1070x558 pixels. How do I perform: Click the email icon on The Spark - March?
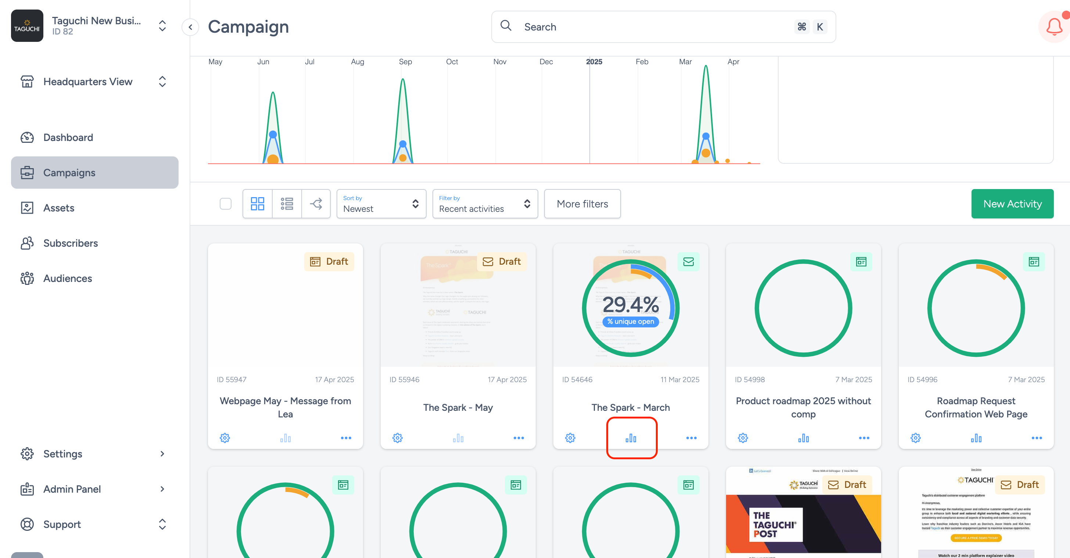689,261
